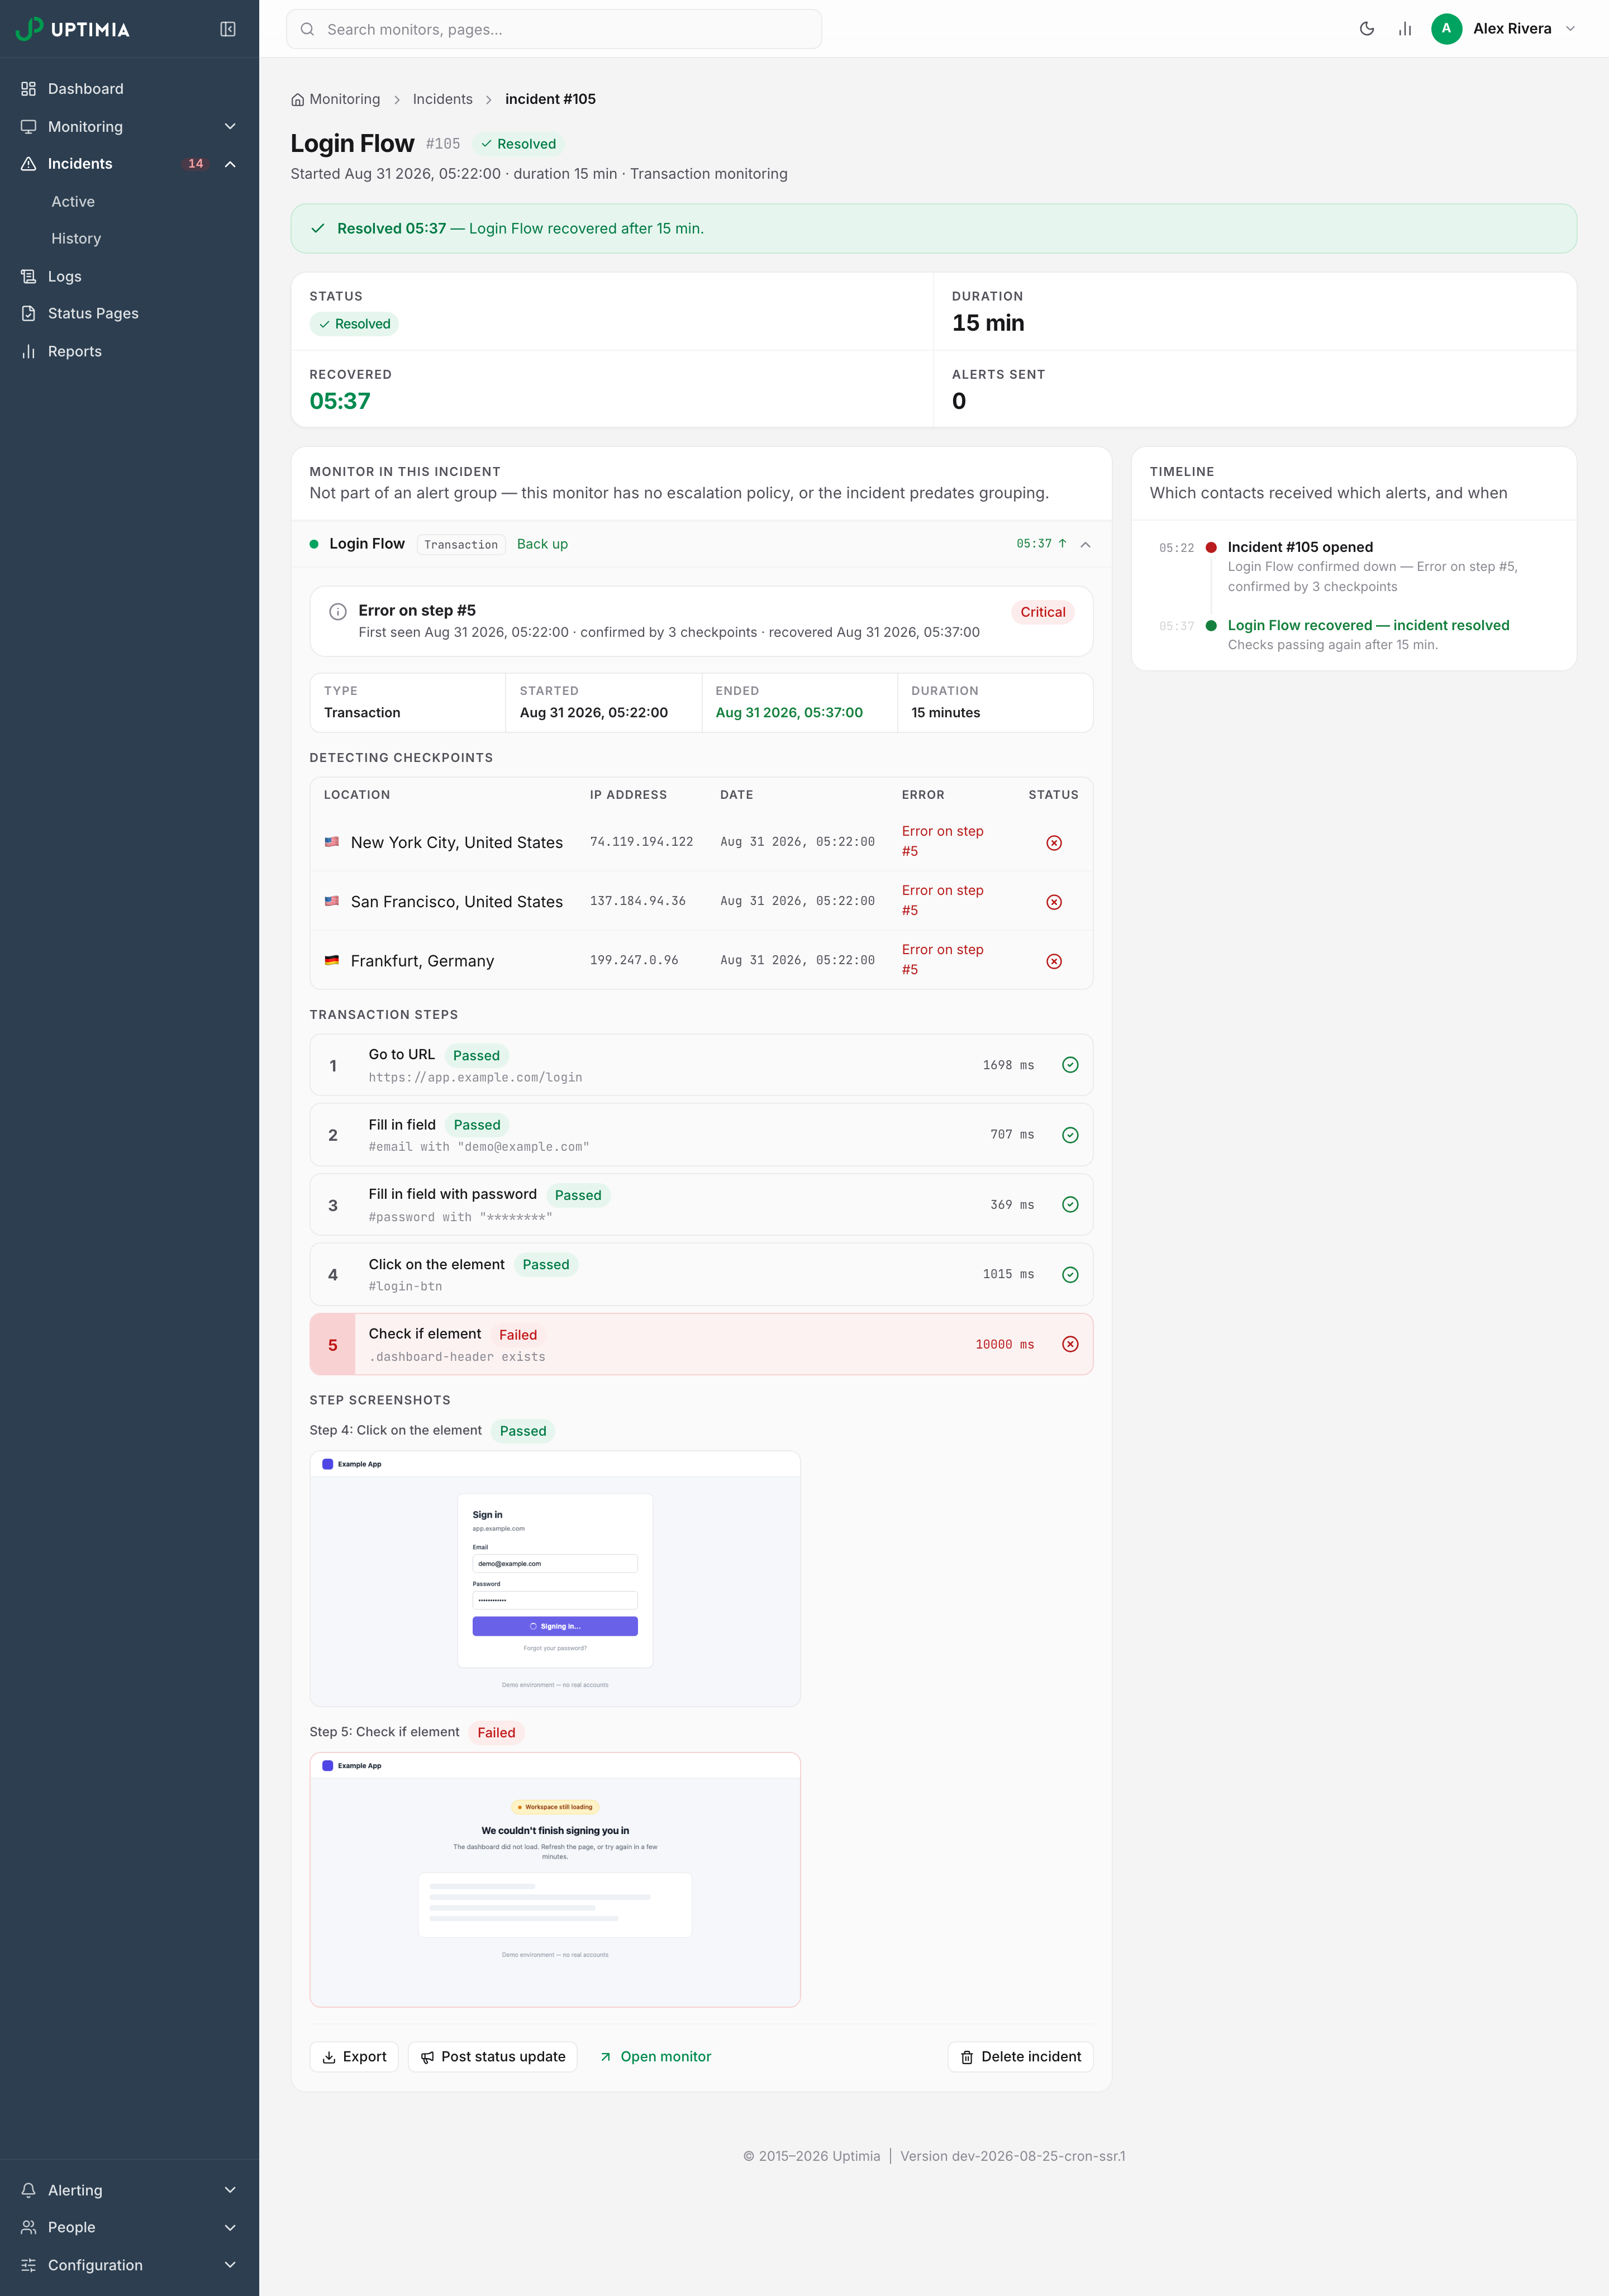Expand the People sidebar section
Screen dimensions: 1609x2296
[x=129, y=2227]
